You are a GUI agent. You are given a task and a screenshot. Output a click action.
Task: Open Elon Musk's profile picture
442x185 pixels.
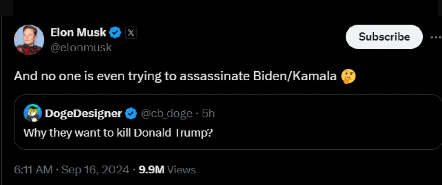tap(29, 40)
